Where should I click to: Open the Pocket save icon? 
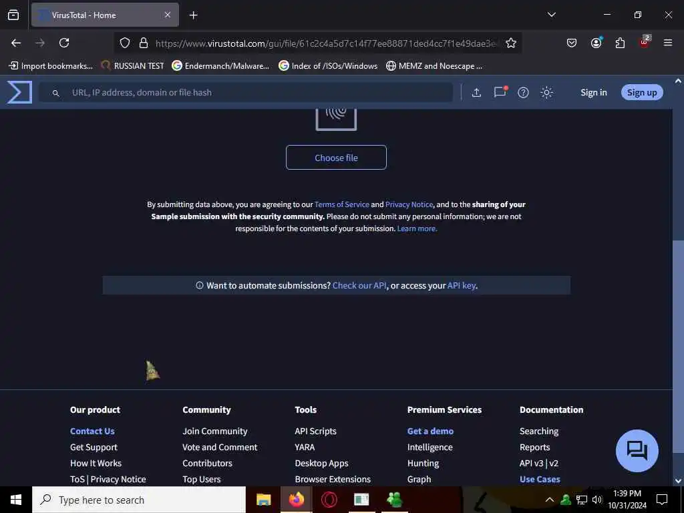572,43
